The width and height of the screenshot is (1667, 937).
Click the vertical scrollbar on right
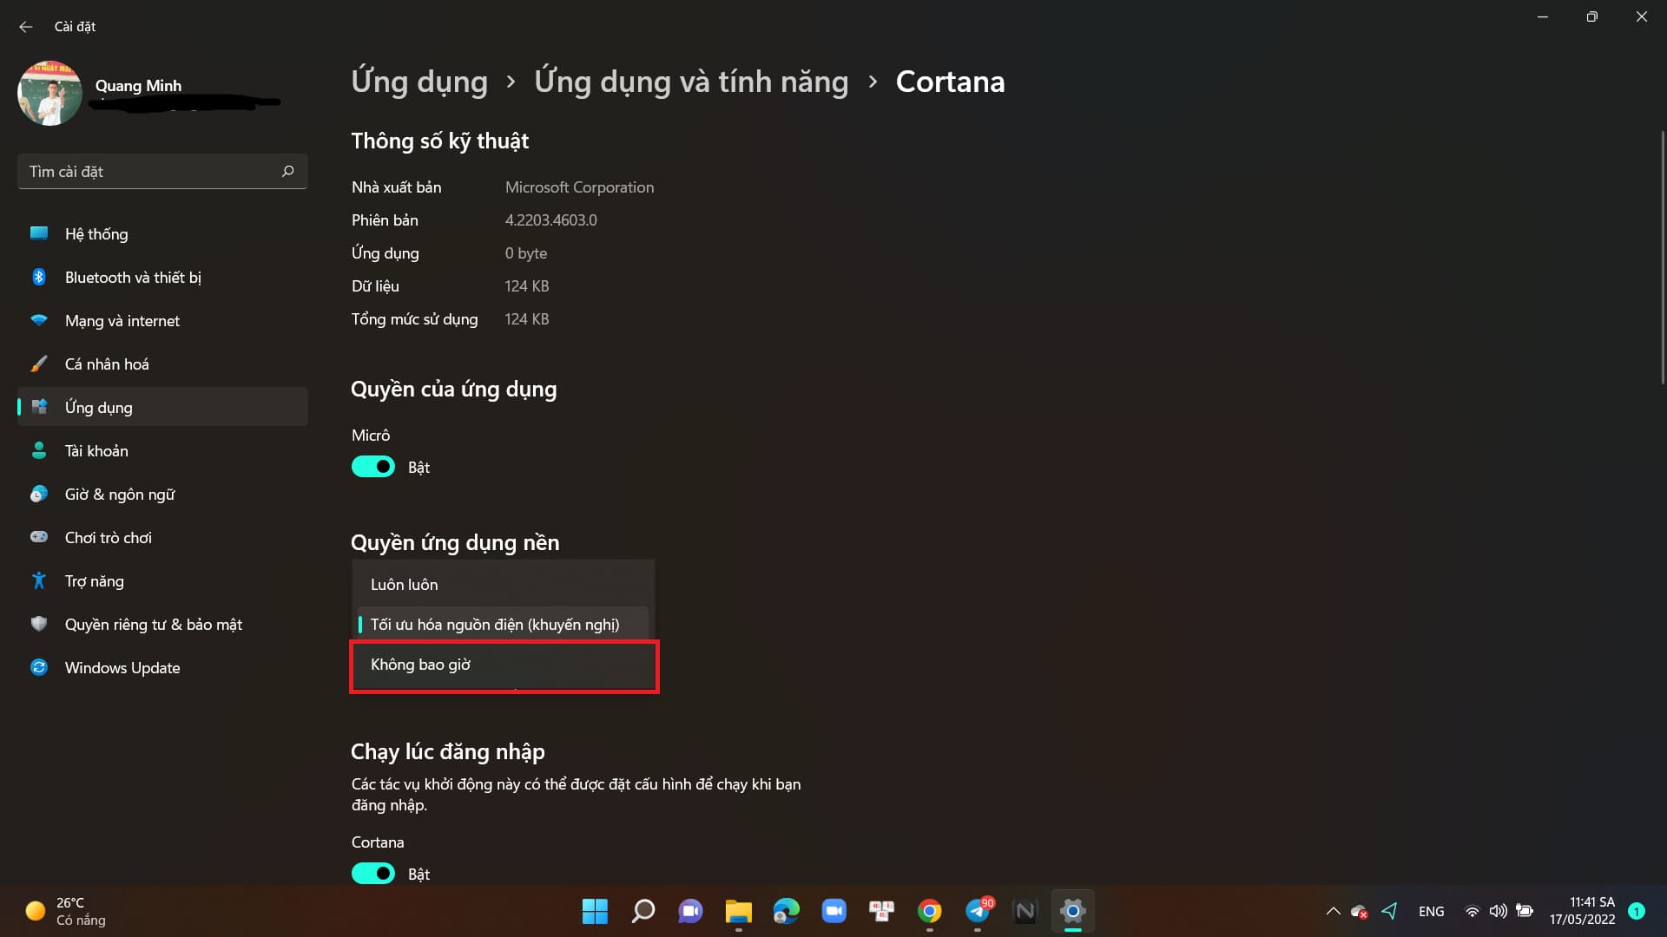pos(1663,258)
